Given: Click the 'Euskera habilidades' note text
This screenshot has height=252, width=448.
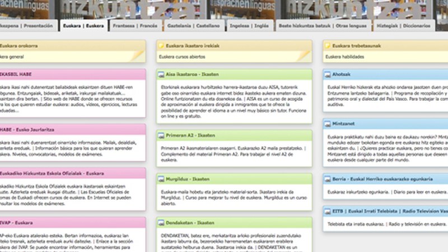Looking at the screenshot, I should point(345,57).
